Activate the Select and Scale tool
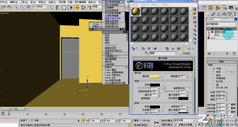 click(x=89, y=8)
